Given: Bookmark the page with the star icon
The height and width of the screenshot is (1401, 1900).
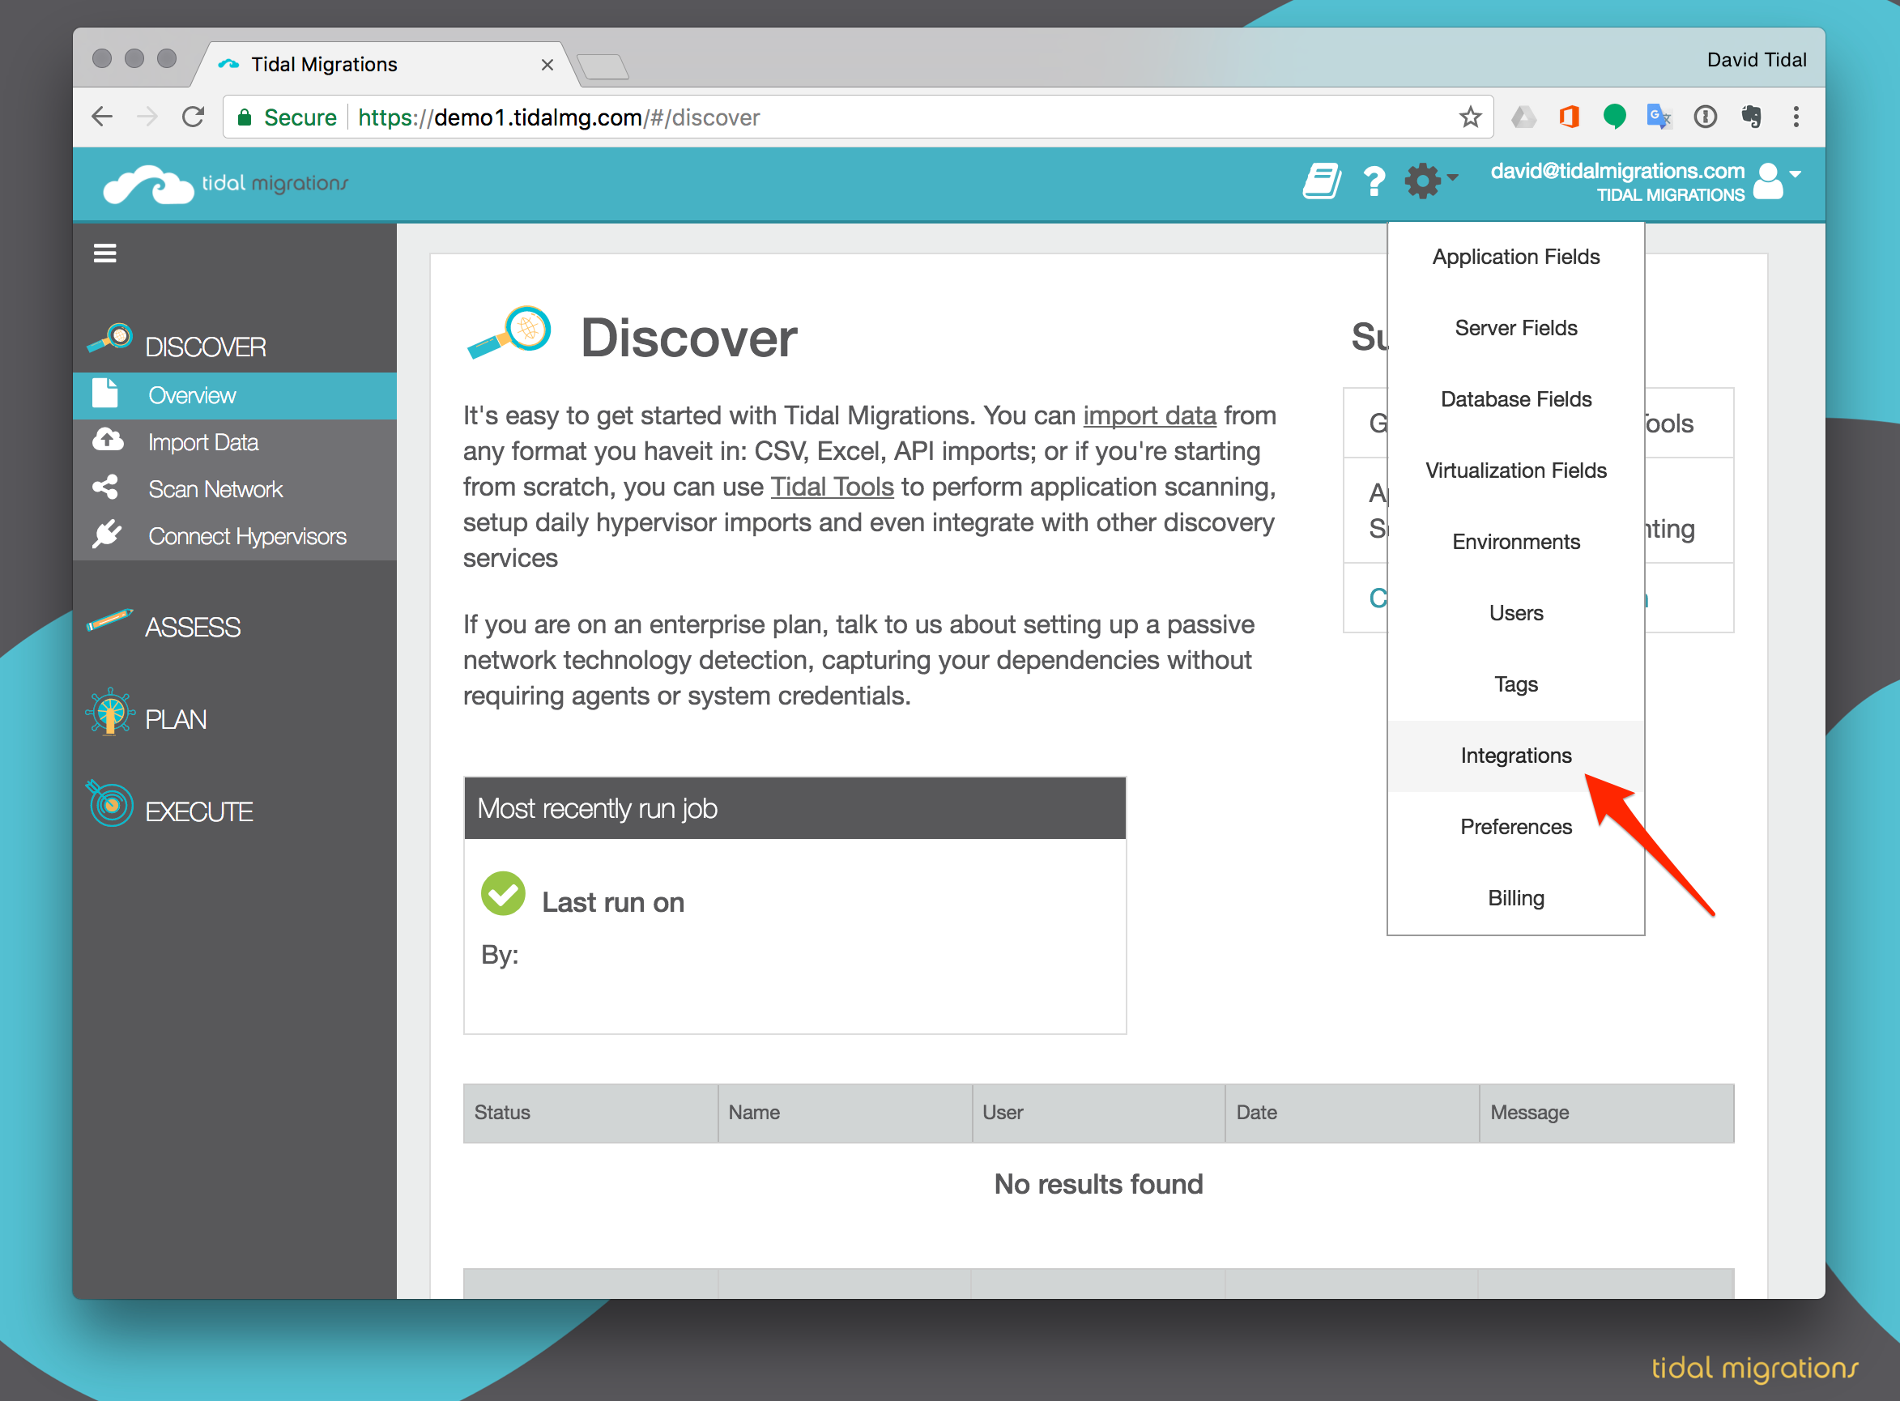Looking at the screenshot, I should (1469, 117).
